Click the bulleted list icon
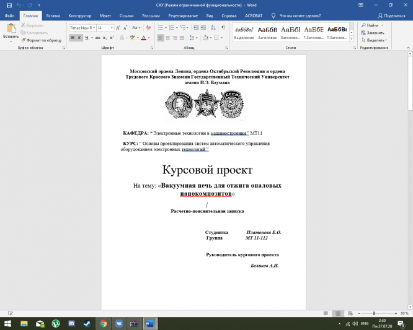Image resolution: width=413 pixels, height=330 pixels. [x=160, y=28]
